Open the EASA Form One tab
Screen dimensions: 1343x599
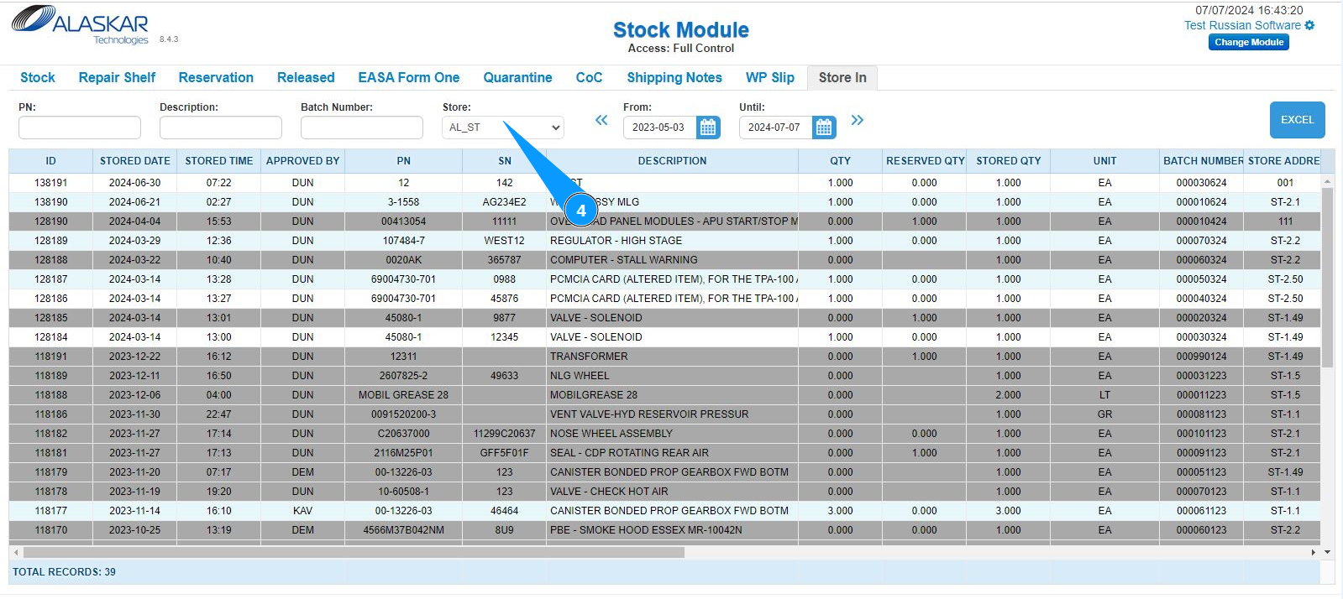coord(408,77)
